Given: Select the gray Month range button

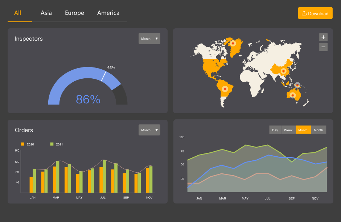Looking at the screenshot, I should click(x=319, y=130).
